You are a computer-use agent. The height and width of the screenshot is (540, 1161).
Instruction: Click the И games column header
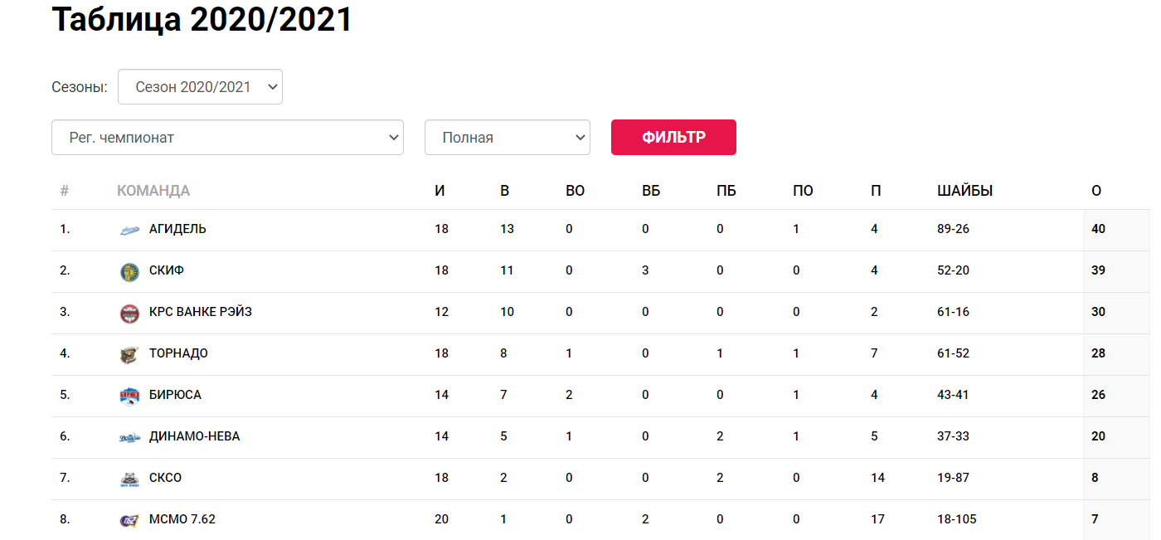440,191
